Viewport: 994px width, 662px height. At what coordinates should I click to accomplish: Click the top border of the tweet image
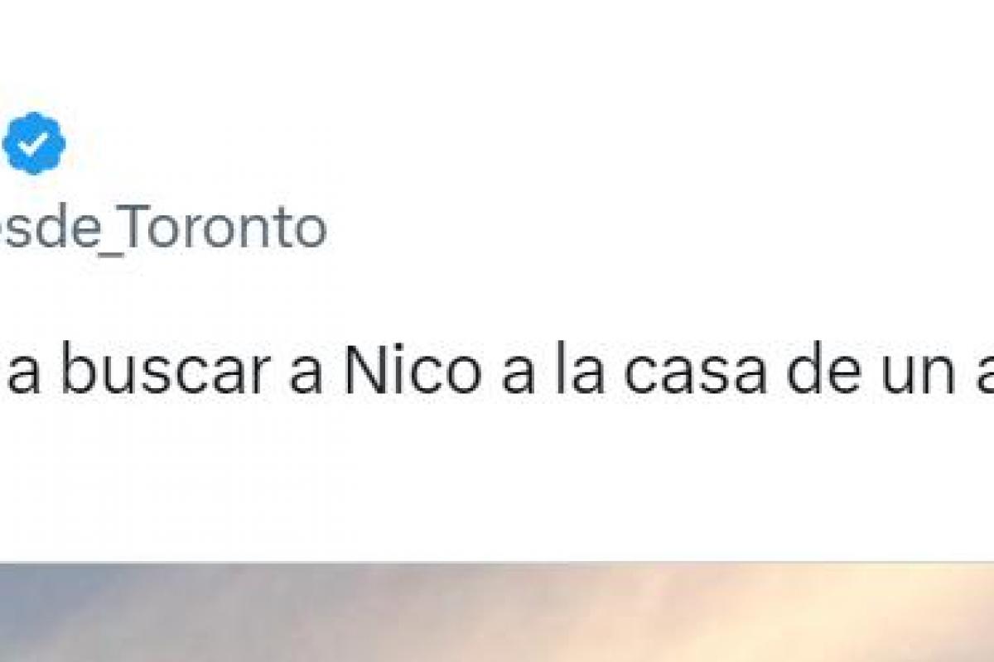497,563
